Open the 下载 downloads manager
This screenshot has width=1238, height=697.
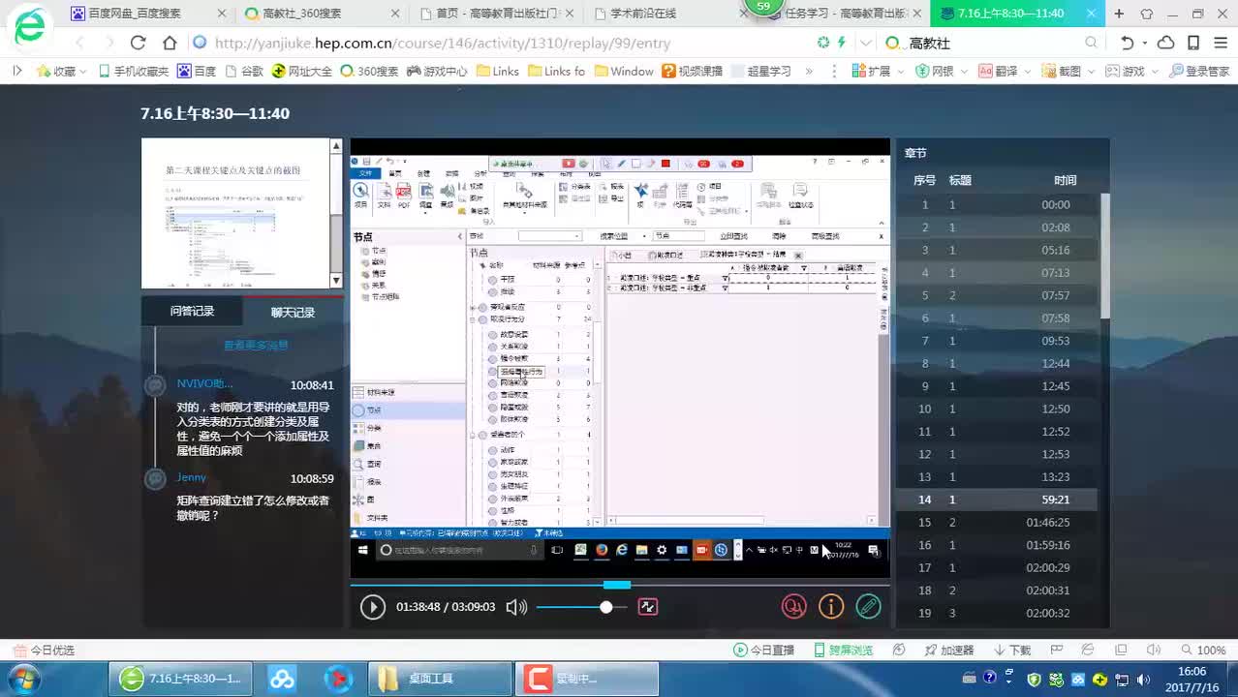pos(1011,651)
